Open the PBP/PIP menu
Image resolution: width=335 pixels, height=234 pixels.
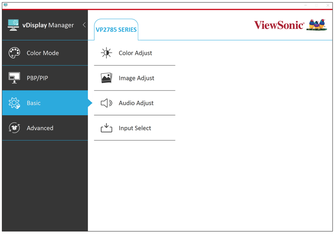coord(45,78)
